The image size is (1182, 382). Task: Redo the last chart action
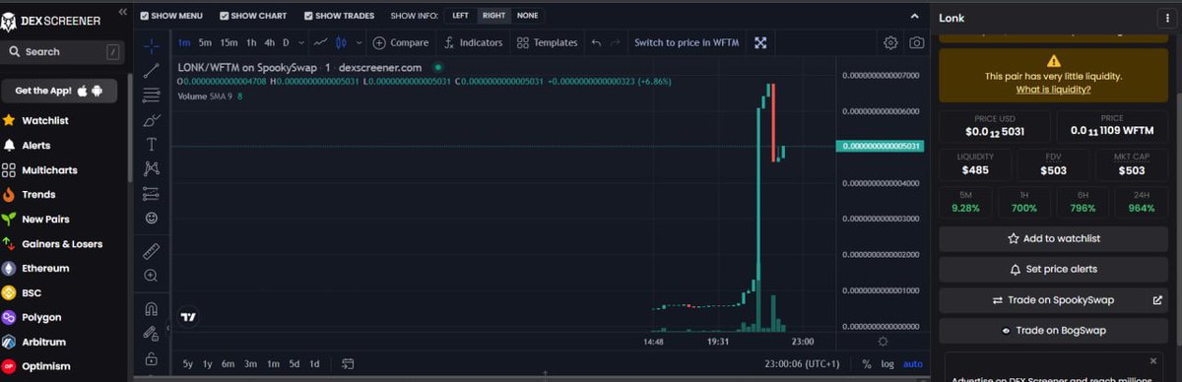[616, 43]
